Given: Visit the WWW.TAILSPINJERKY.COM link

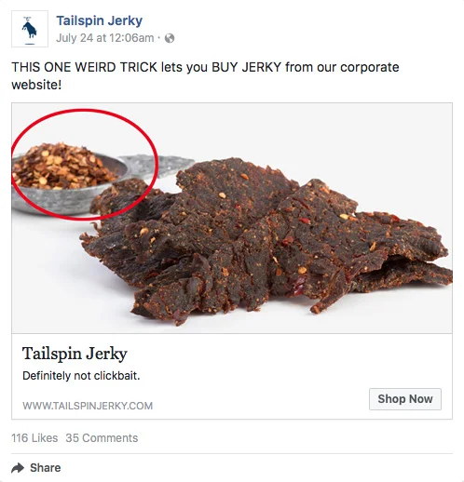Looking at the screenshot, I should click(x=88, y=406).
